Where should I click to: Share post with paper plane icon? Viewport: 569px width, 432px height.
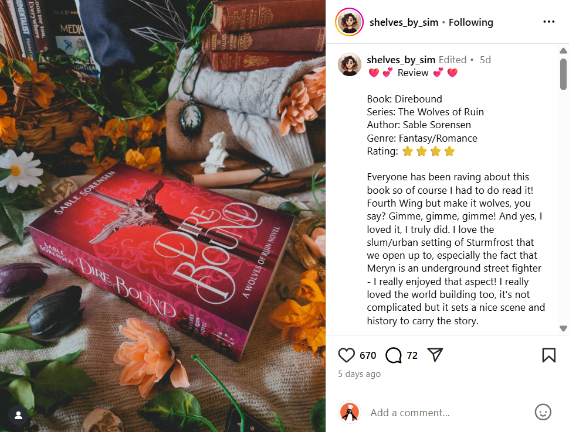click(x=435, y=355)
